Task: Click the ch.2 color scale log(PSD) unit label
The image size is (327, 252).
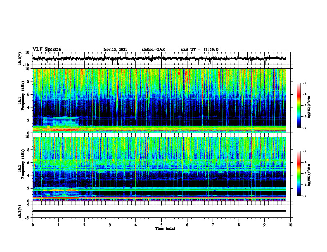Action: pyautogui.click(x=309, y=175)
